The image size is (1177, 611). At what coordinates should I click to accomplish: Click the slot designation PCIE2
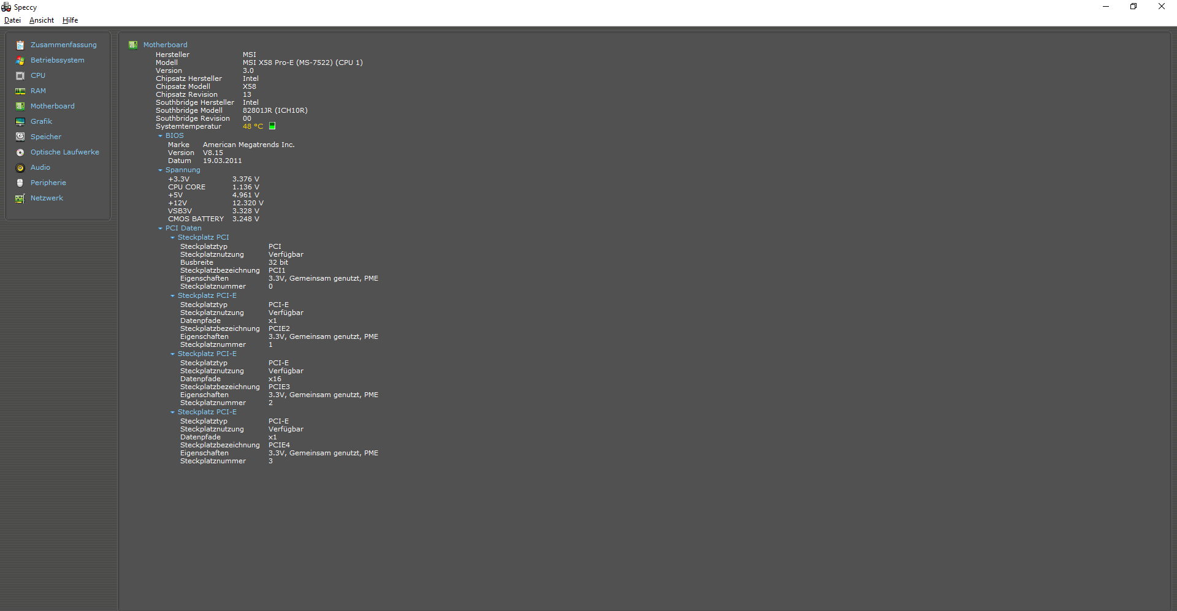coord(280,328)
